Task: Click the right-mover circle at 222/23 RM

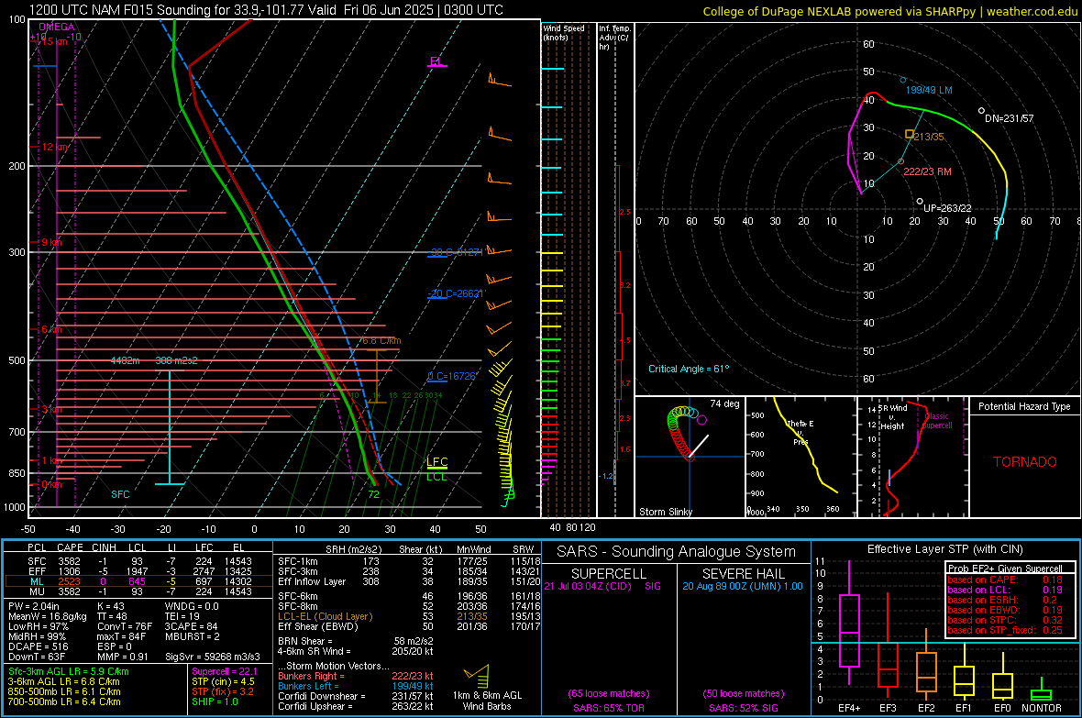Action: coord(900,161)
